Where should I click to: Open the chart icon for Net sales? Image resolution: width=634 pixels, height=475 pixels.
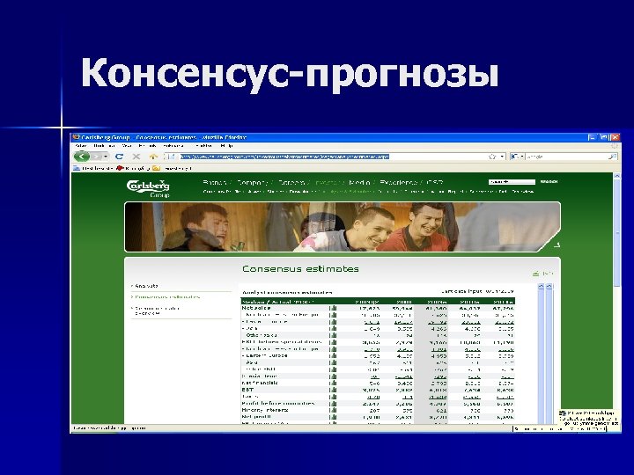333,308
